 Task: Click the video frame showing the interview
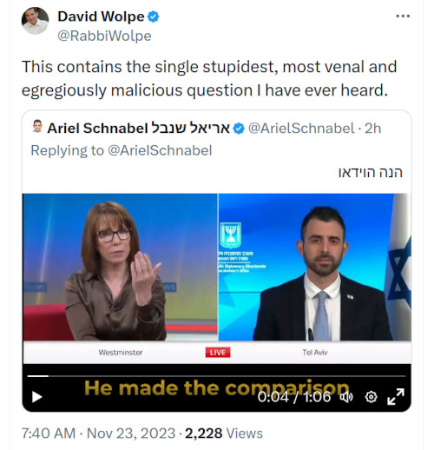click(217, 278)
